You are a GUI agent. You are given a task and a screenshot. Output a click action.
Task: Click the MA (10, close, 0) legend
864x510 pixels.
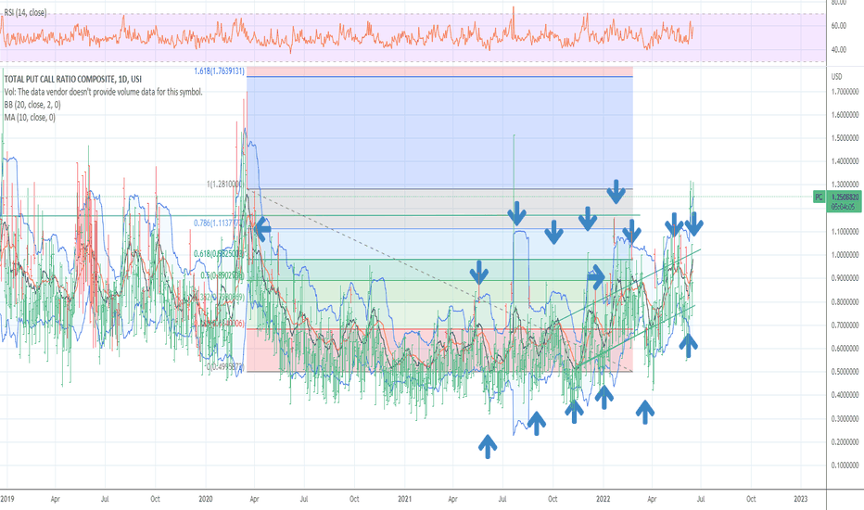point(30,118)
